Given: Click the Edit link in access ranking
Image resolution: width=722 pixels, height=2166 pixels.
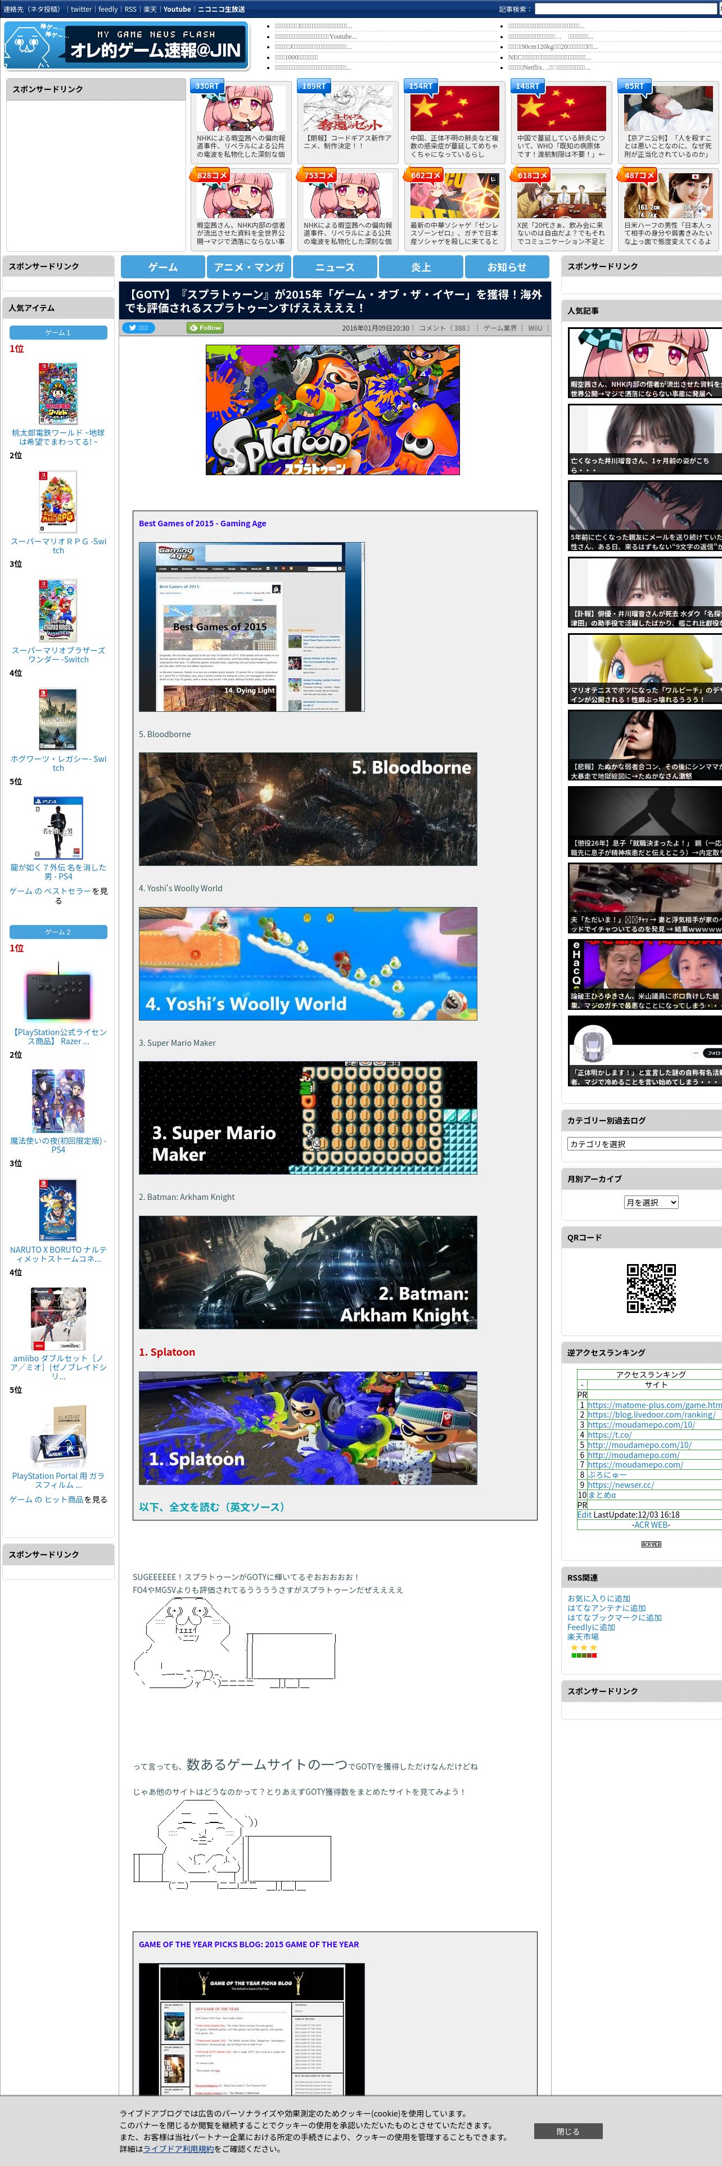Looking at the screenshot, I should [x=584, y=1514].
